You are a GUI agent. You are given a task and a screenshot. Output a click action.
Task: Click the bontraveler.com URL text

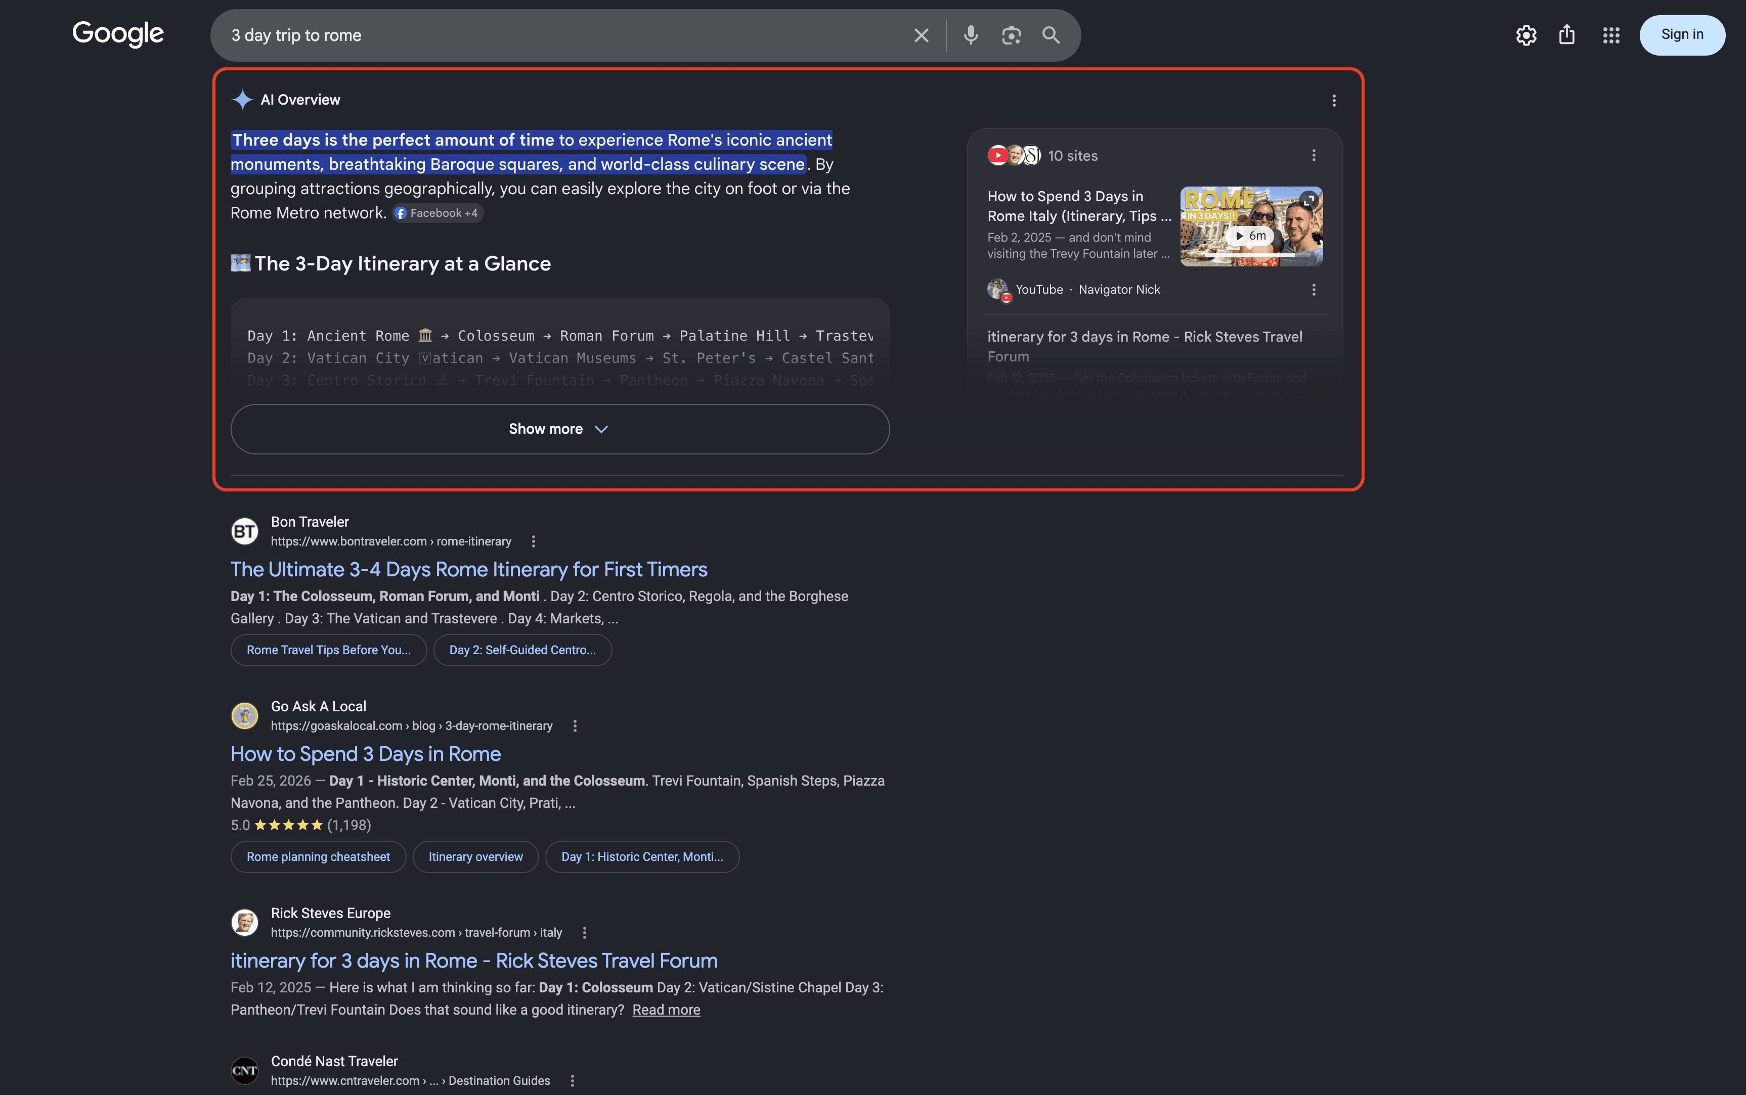click(x=391, y=542)
